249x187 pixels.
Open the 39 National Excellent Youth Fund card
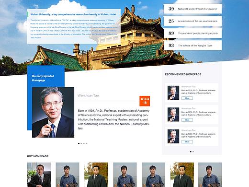tap(192, 9)
